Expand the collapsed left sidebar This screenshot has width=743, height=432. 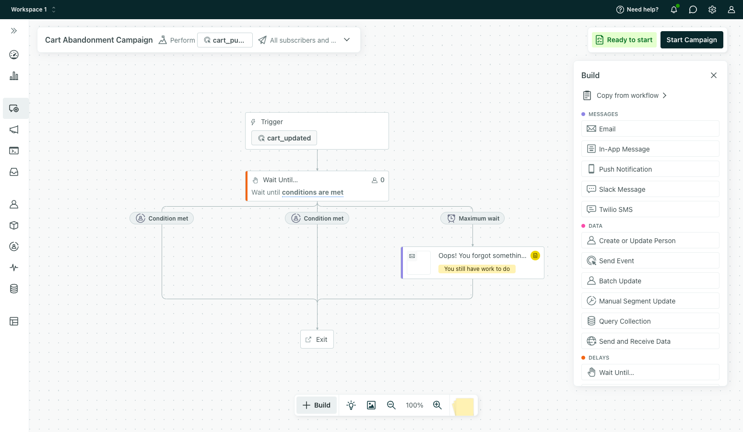[14, 31]
